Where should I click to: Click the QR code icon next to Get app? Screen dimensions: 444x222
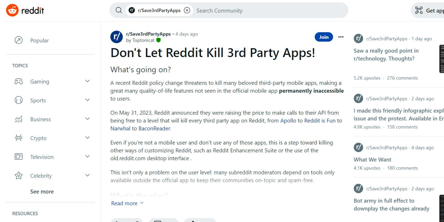[419, 10]
